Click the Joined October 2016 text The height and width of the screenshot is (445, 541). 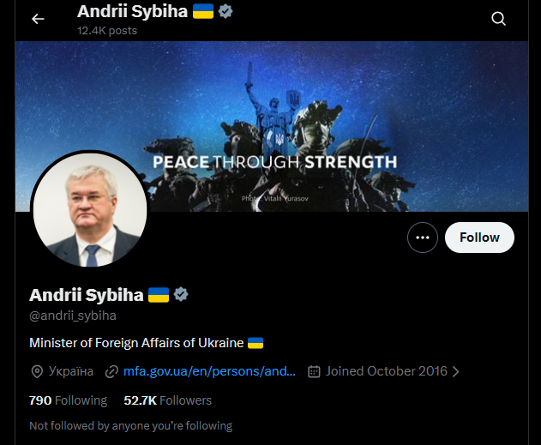(x=387, y=371)
